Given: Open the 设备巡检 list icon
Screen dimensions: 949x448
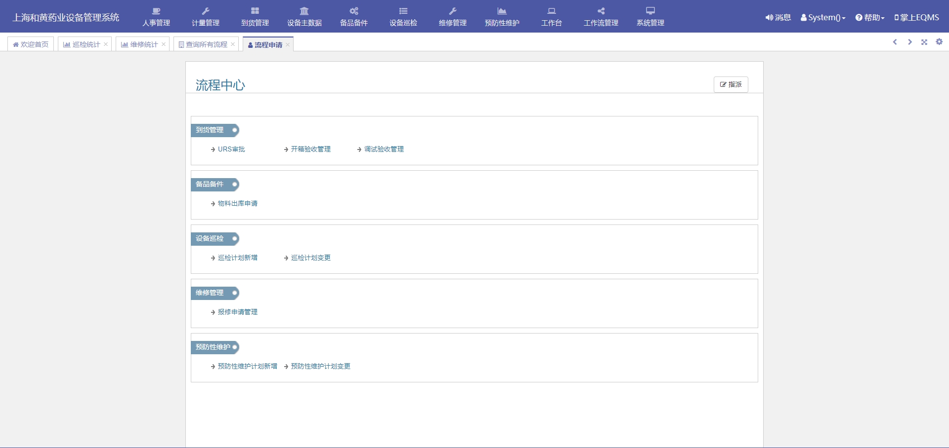Looking at the screenshot, I should 403,11.
